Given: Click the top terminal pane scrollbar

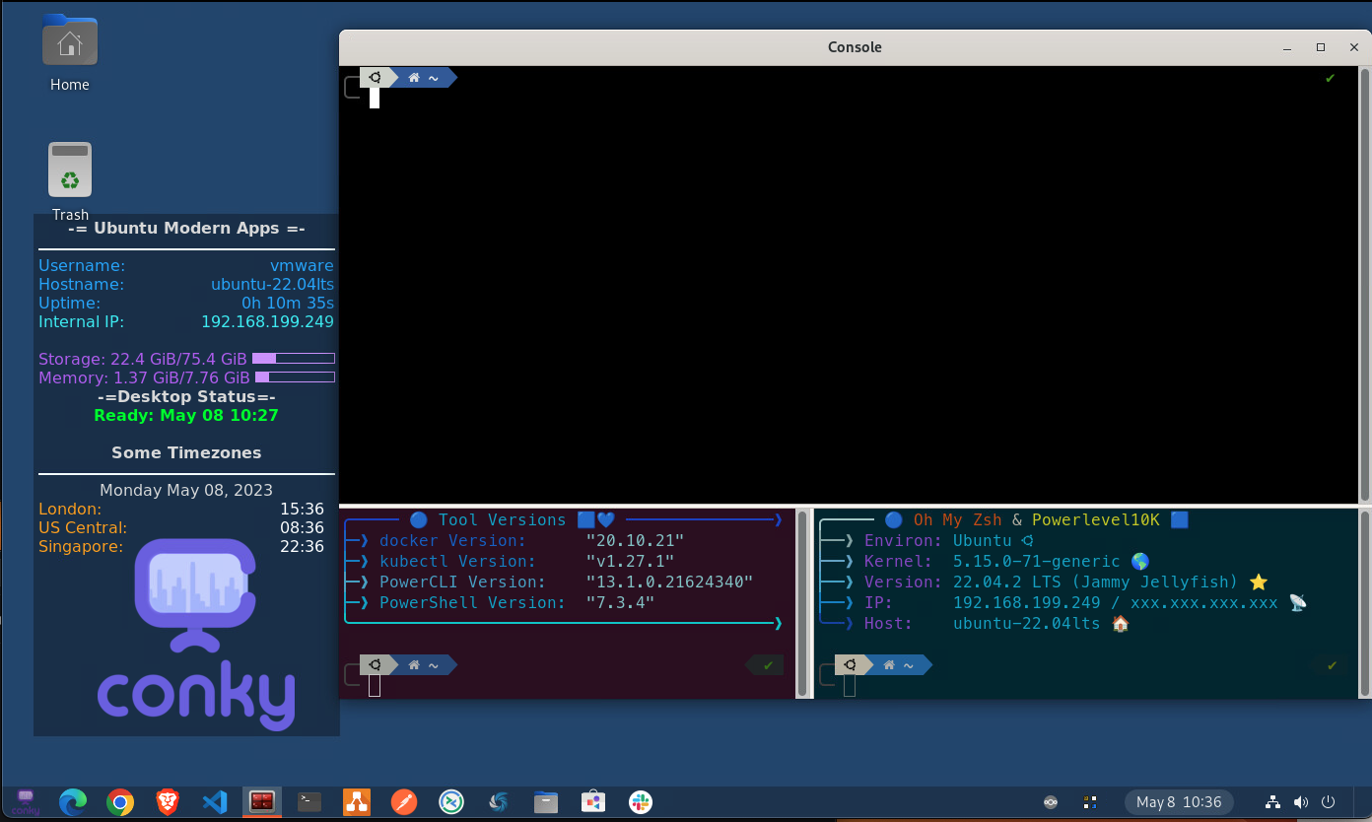Looking at the screenshot, I should click(1365, 285).
